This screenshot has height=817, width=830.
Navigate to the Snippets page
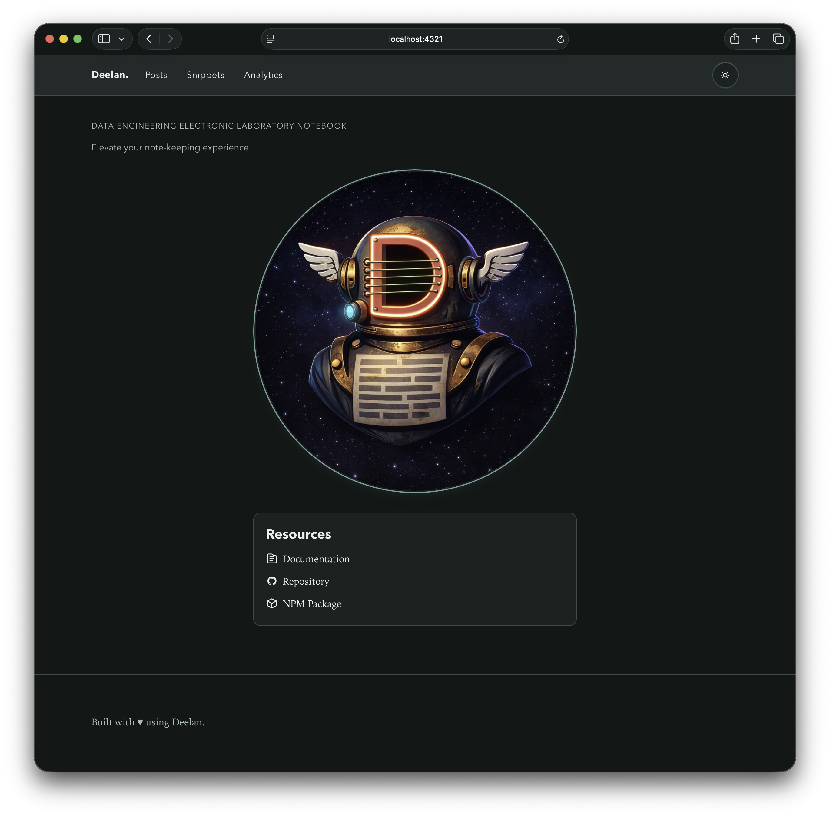point(205,75)
